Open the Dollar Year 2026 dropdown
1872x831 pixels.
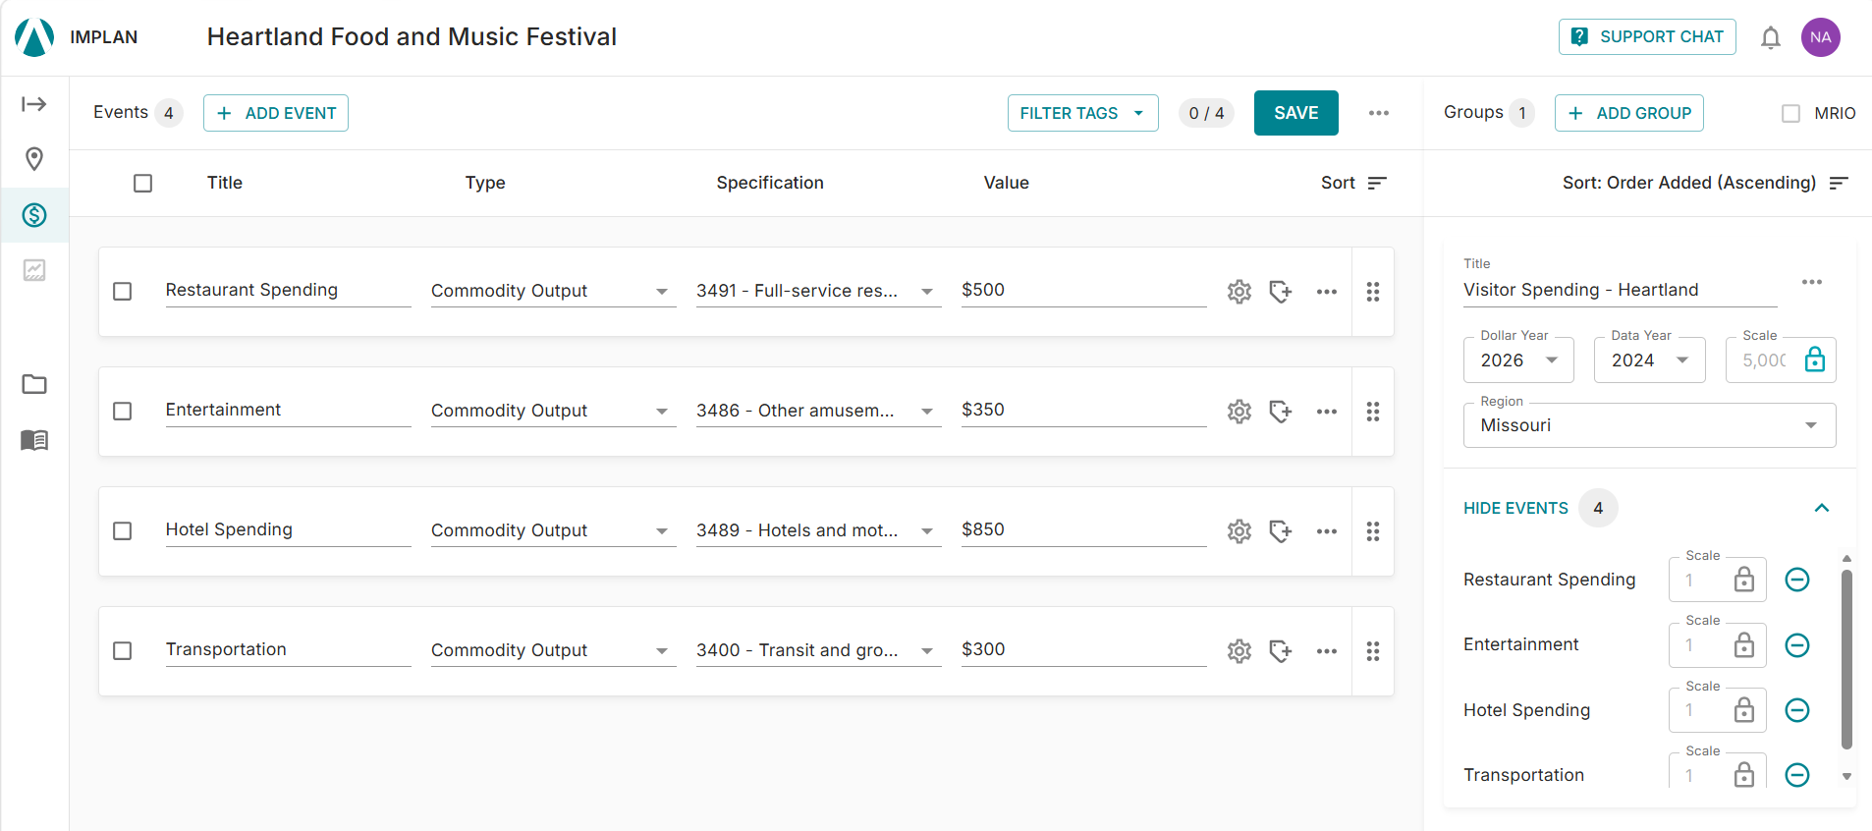click(x=1518, y=360)
